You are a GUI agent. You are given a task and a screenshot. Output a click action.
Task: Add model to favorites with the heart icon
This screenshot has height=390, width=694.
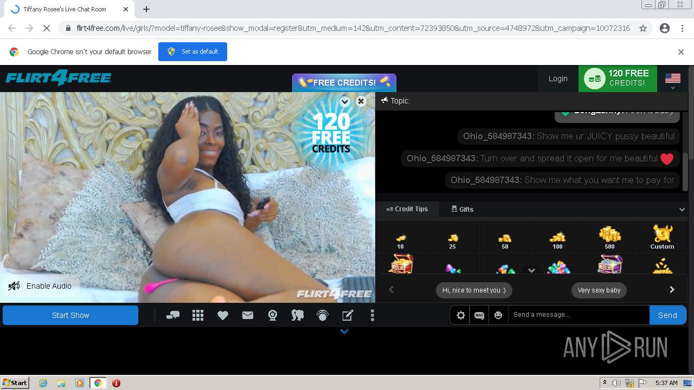pos(223,315)
